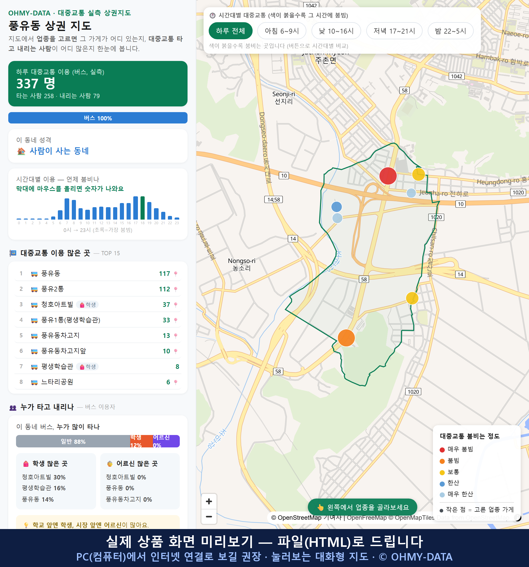The width and height of the screenshot is (529, 567).
Task: Click the 풍유동 상권 지도 title
Action: 50,26
